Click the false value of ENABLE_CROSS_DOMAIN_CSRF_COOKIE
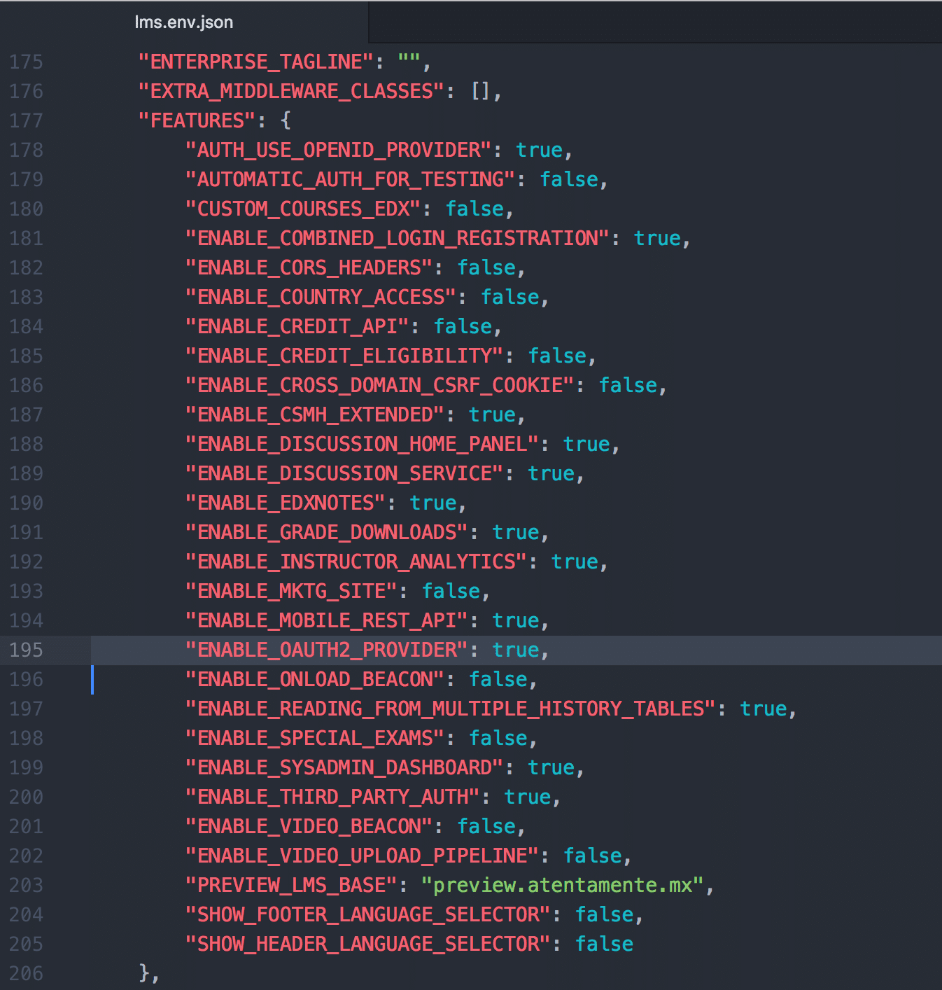Viewport: 942px width, 990px height. (x=628, y=385)
